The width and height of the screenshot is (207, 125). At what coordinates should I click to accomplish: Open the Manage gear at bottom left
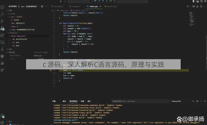[2, 123]
